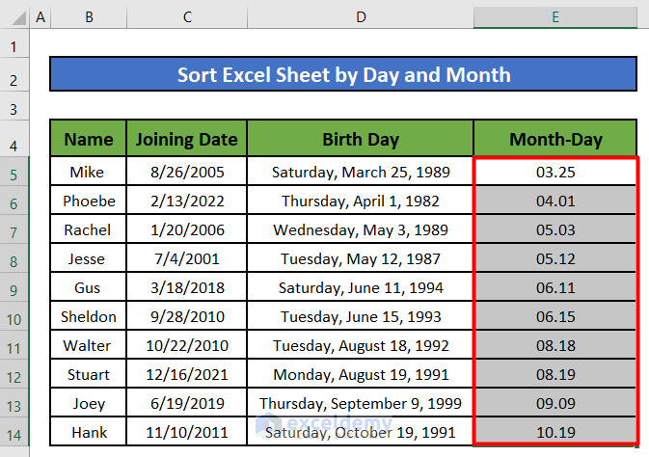Screen dimensions: 649x457
Task: Select the Month-Day cell showing 03.25
Action: click(x=555, y=173)
